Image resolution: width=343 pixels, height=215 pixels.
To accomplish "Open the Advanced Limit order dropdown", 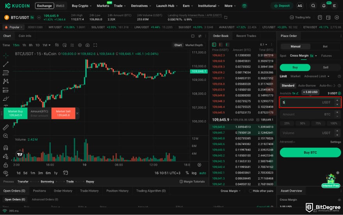I will coord(316,76).
